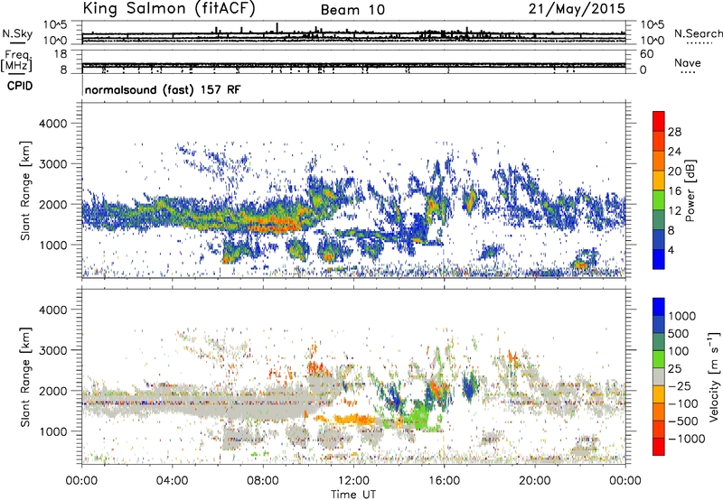Click the dotted line sample under Nave
Screen dimensions: 723x500
click(x=688, y=72)
